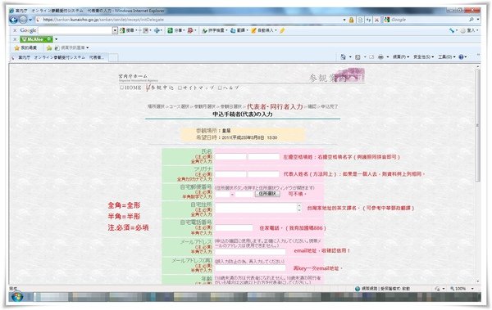Open a new blank tab button
The image size is (492, 310).
point(113,57)
